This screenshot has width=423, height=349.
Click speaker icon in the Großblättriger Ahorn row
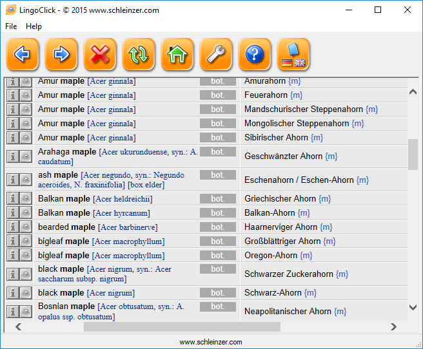[x=26, y=241]
